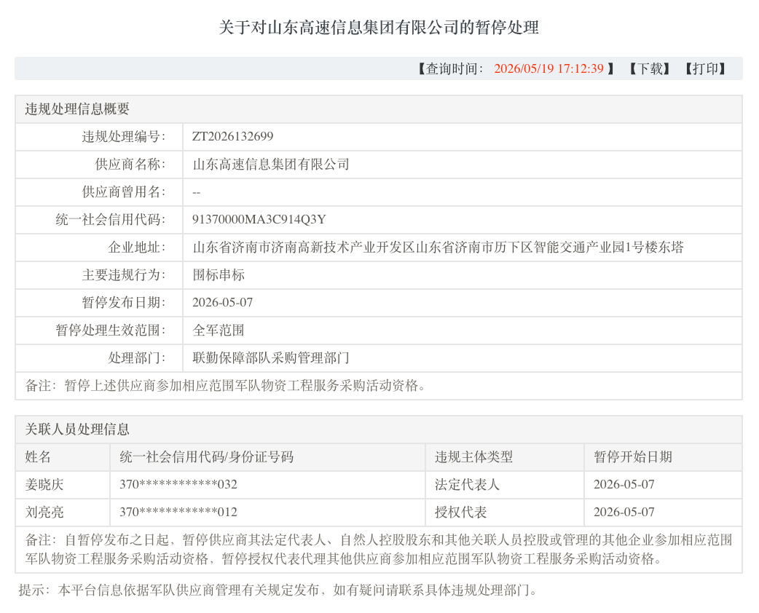Select credit code 91370000MA3C914Q3Y
This screenshot has height=613, width=759.
point(259,220)
